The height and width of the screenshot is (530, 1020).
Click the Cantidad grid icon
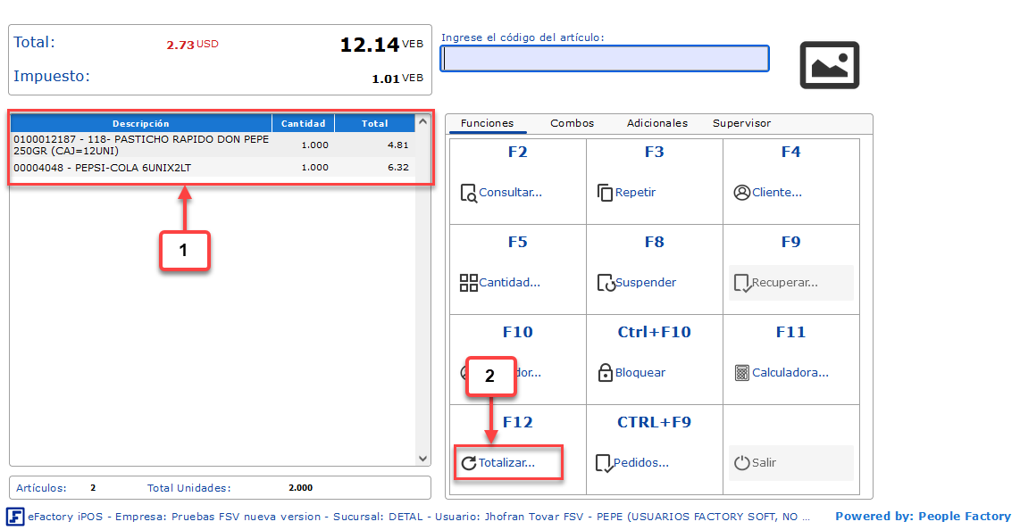(x=468, y=283)
